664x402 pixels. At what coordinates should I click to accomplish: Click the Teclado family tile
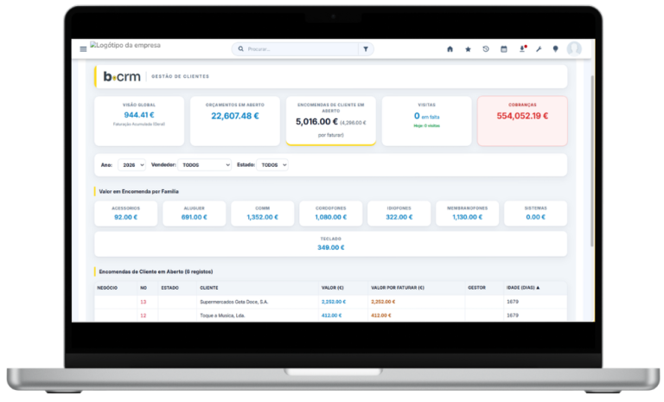[x=331, y=244]
